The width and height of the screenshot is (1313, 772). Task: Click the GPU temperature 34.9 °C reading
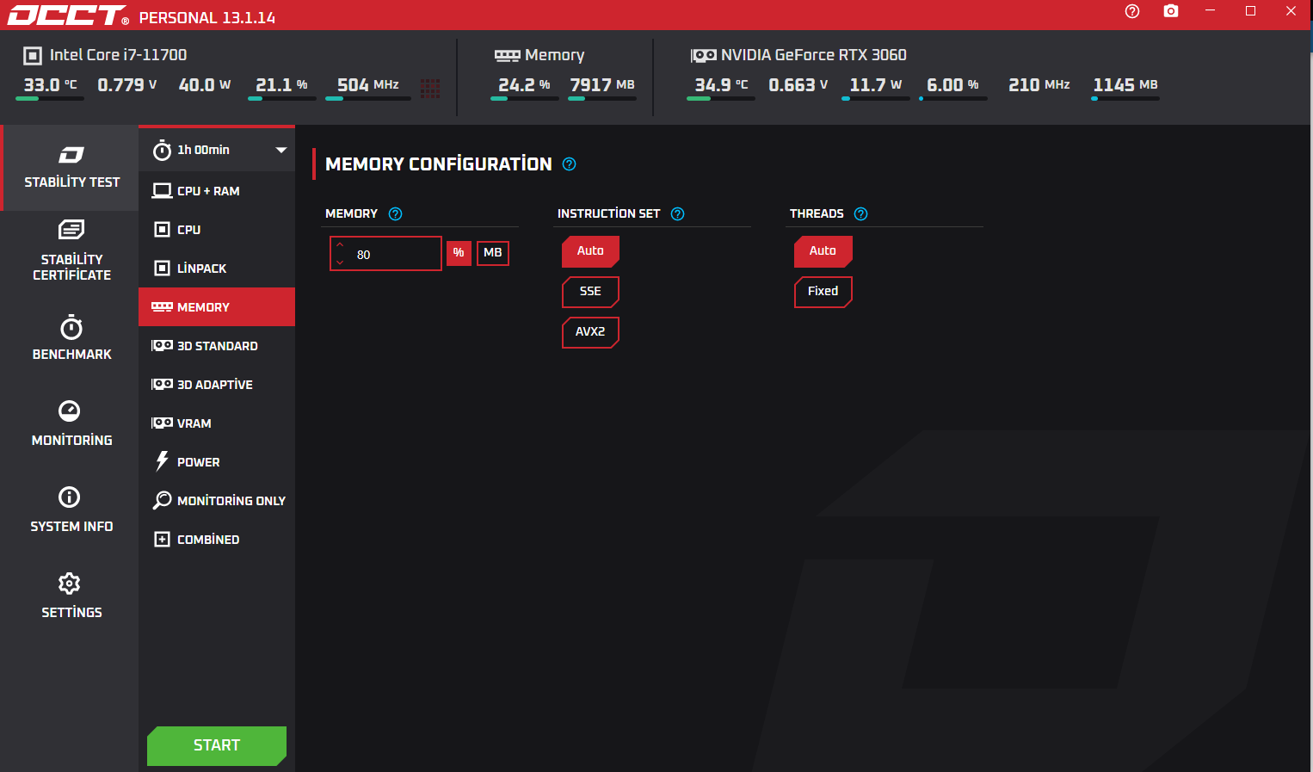click(x=721, y=85)
